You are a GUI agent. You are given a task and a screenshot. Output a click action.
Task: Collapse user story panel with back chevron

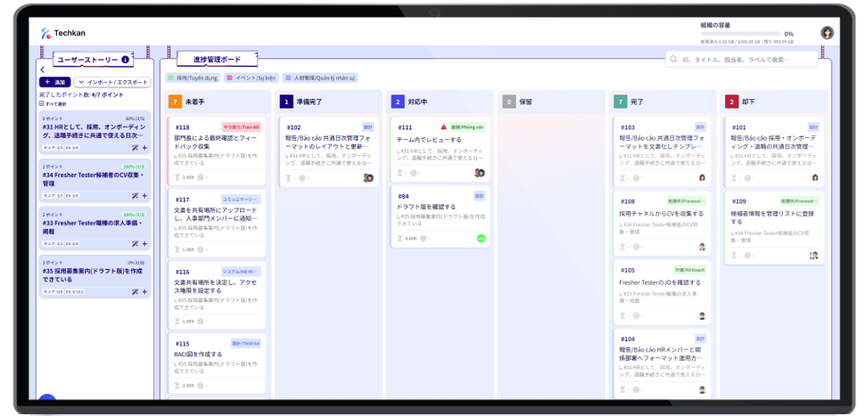coord(43,70)
